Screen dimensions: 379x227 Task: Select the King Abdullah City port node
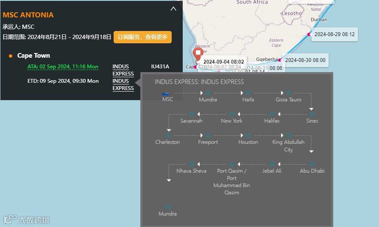pos(289,135)
